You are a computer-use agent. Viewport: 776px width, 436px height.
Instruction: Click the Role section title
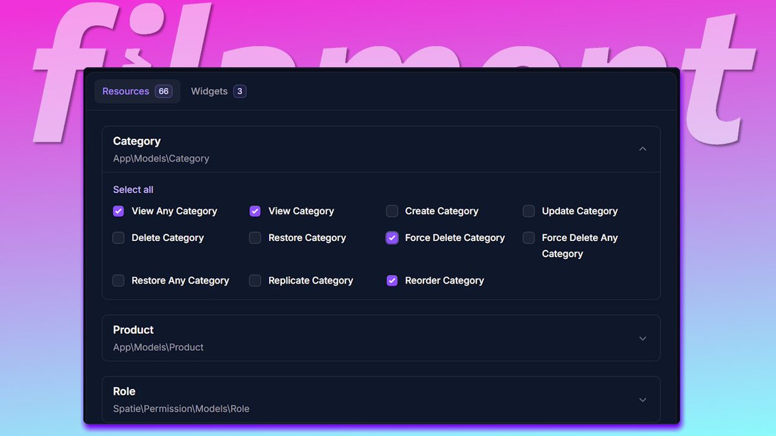[124, 391]
